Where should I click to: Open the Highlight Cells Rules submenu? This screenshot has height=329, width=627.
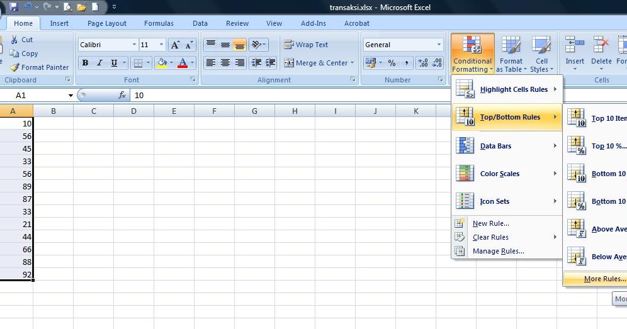[507, 89]
